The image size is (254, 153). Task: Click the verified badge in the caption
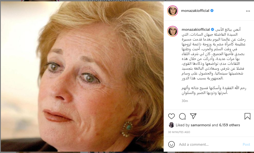[x=212, y=29]
